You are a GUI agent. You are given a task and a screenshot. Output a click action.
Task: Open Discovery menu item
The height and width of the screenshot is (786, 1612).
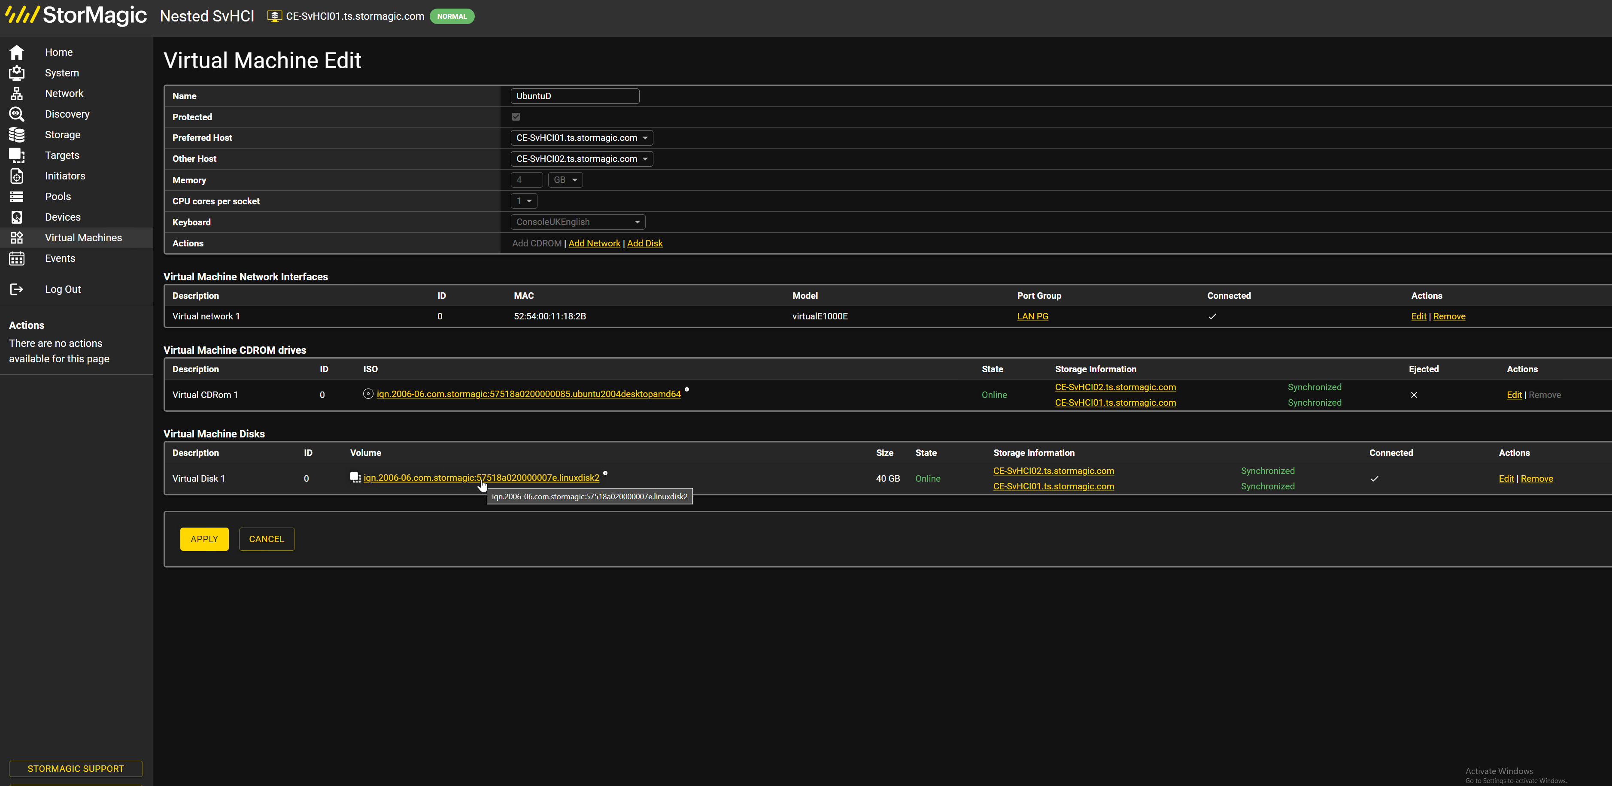tap(67, 115)
